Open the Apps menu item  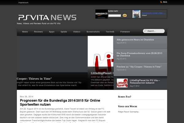click(52, 32)
